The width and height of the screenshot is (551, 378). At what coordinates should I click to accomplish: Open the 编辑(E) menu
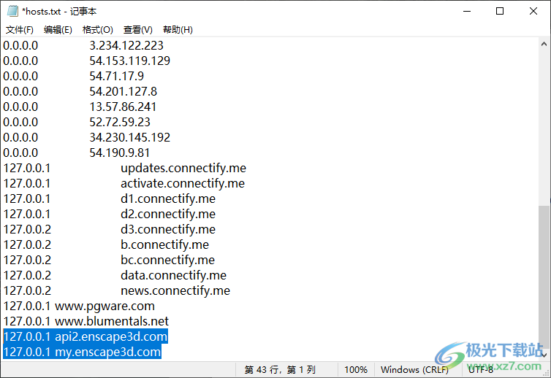click(x=58, y=30)
